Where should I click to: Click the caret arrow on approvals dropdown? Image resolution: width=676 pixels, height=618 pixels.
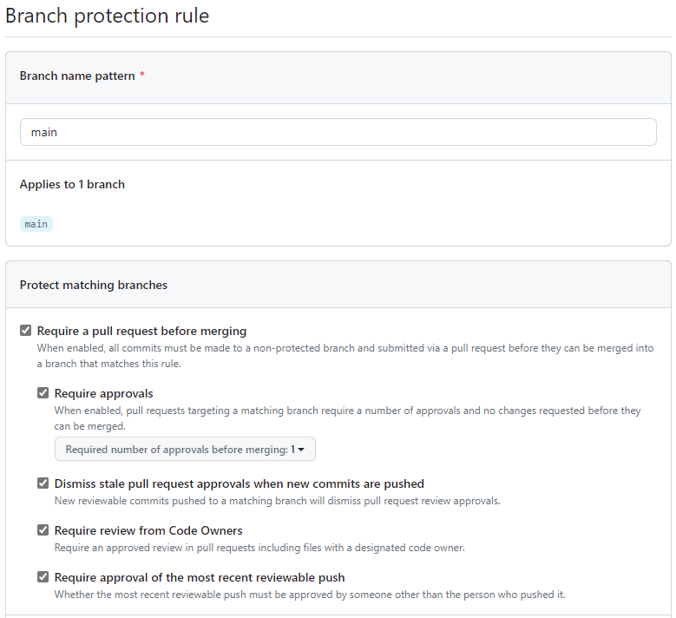pyautogui.click(x=301, y=450)
